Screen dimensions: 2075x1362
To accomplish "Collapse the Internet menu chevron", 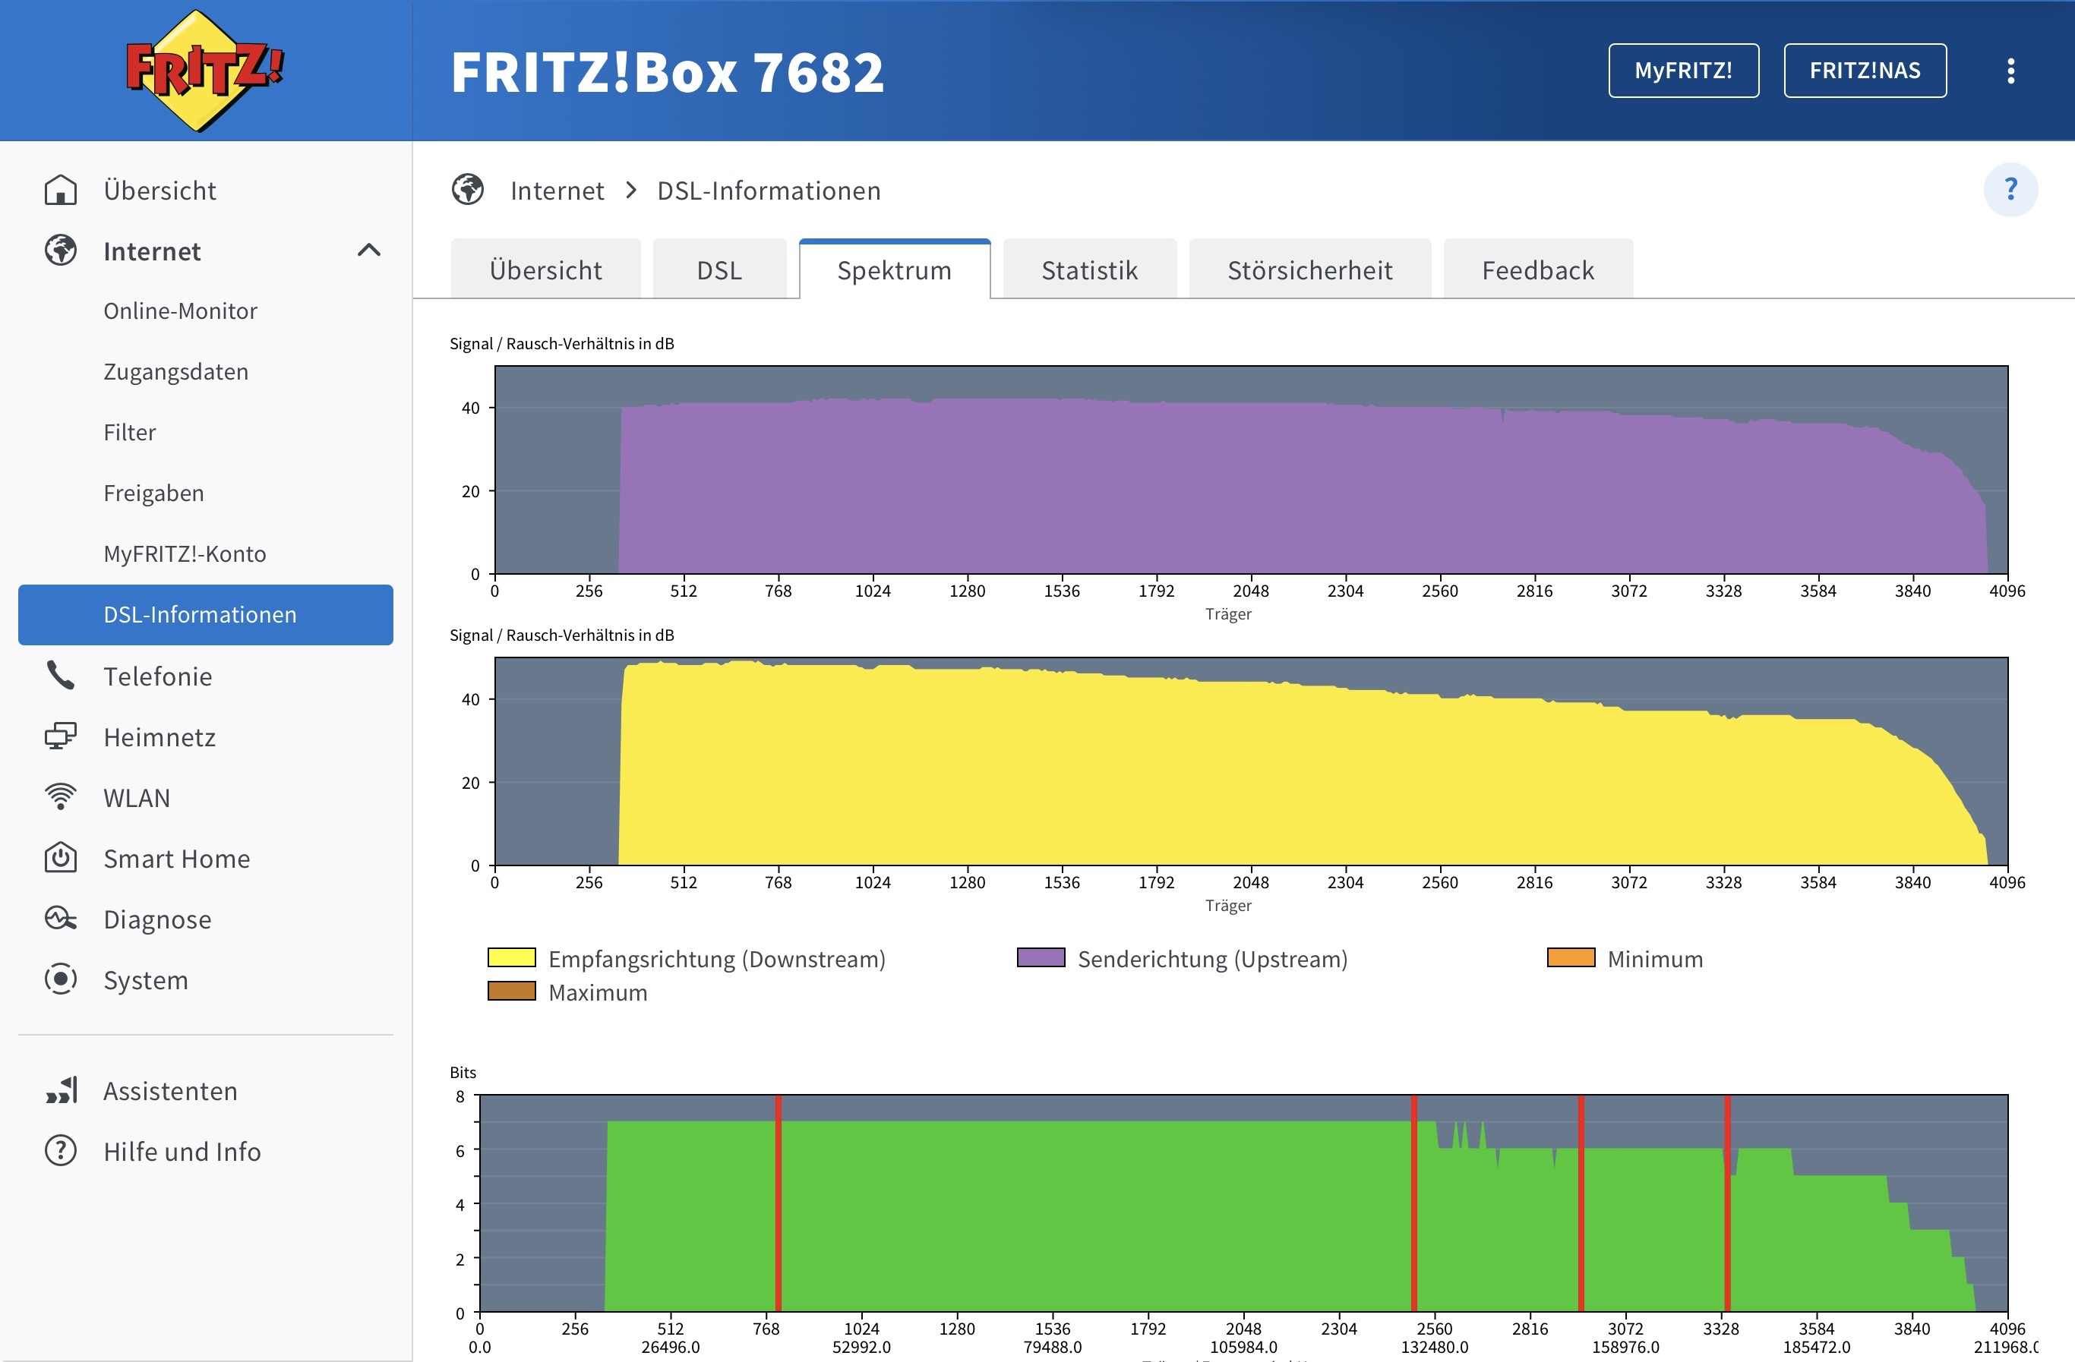I will (369, 251).
